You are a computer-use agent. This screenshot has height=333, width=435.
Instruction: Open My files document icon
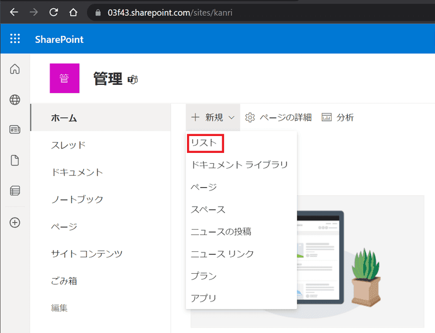point(15,160)
